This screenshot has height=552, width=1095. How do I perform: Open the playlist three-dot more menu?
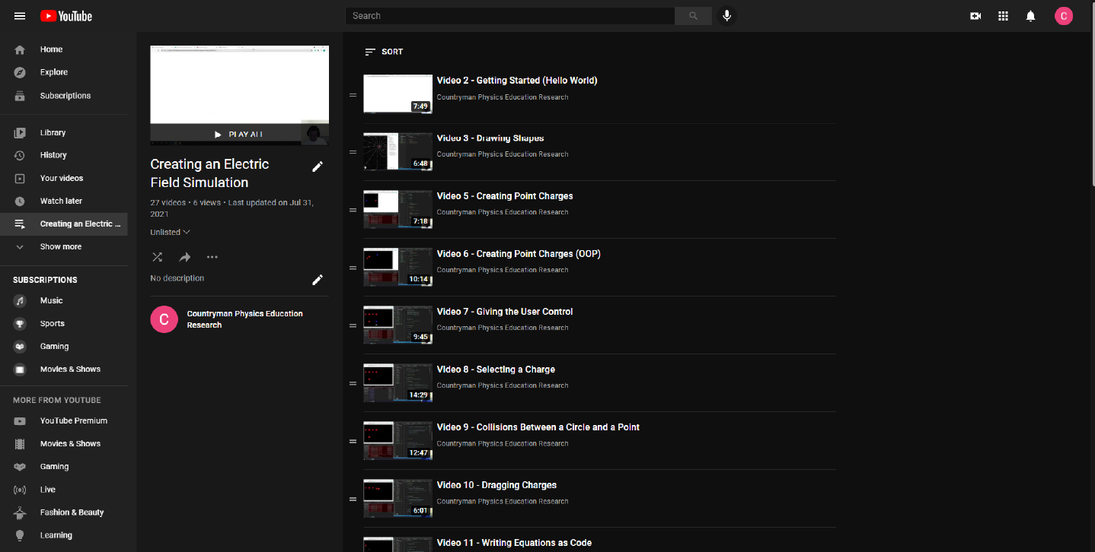[212, 257]
